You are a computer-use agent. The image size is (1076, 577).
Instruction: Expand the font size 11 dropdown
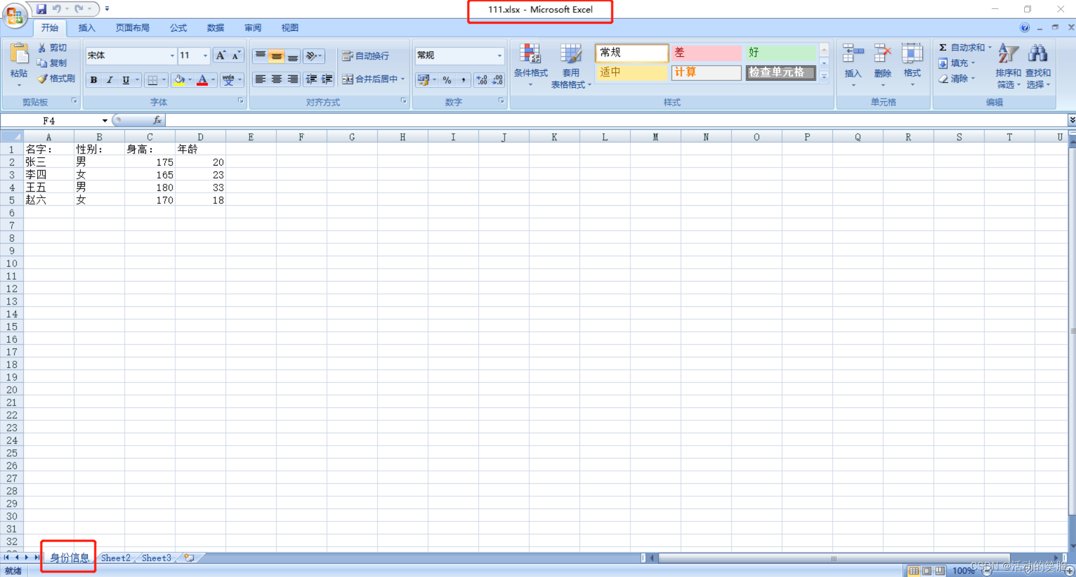coord(205,56)
